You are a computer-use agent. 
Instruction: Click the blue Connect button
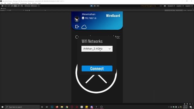point(97,68)
